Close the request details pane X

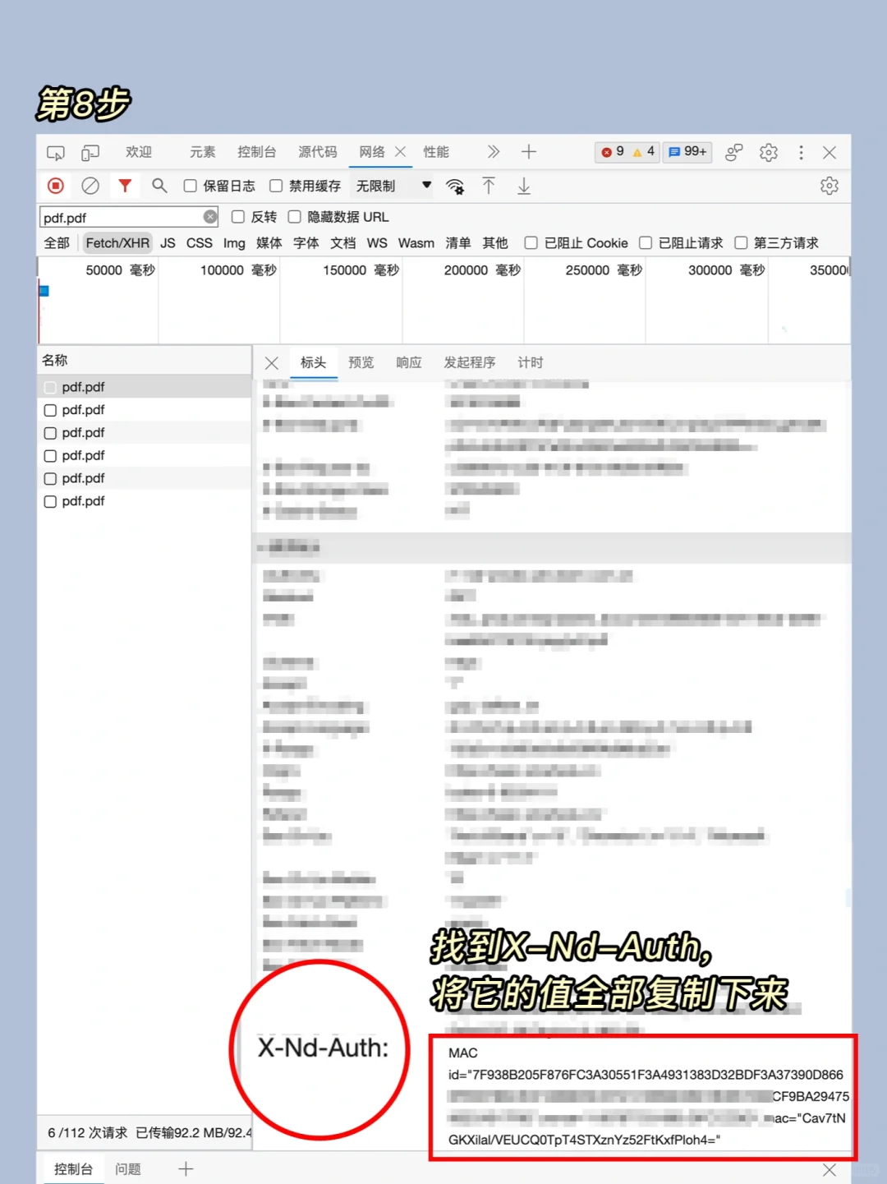(x=272, y=363)
